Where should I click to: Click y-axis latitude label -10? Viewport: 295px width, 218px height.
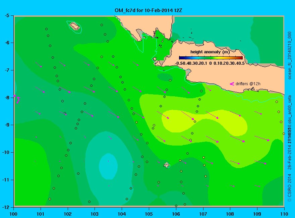6,152
